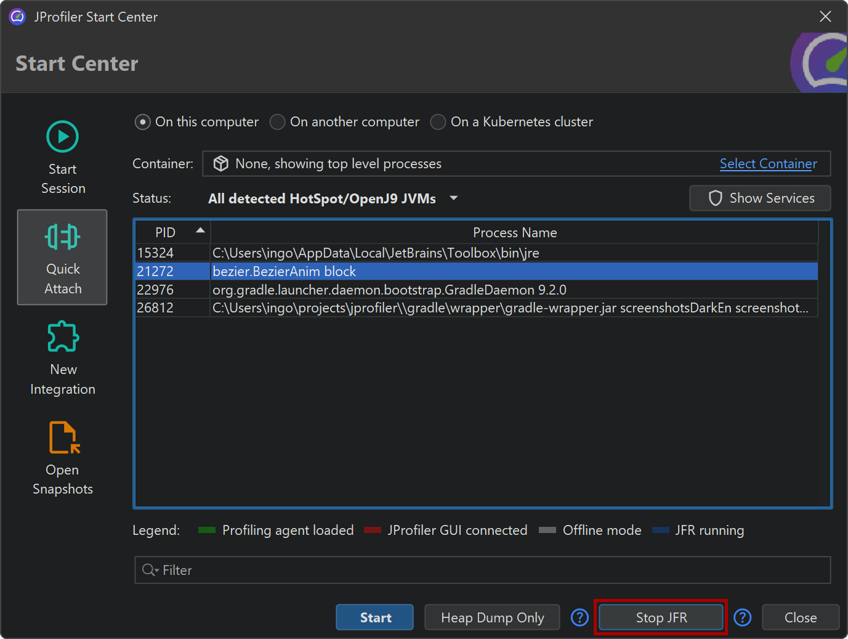The image size is (848, 639).
Task: Click the Start Session play icon
Action: [x=62, y=137]
